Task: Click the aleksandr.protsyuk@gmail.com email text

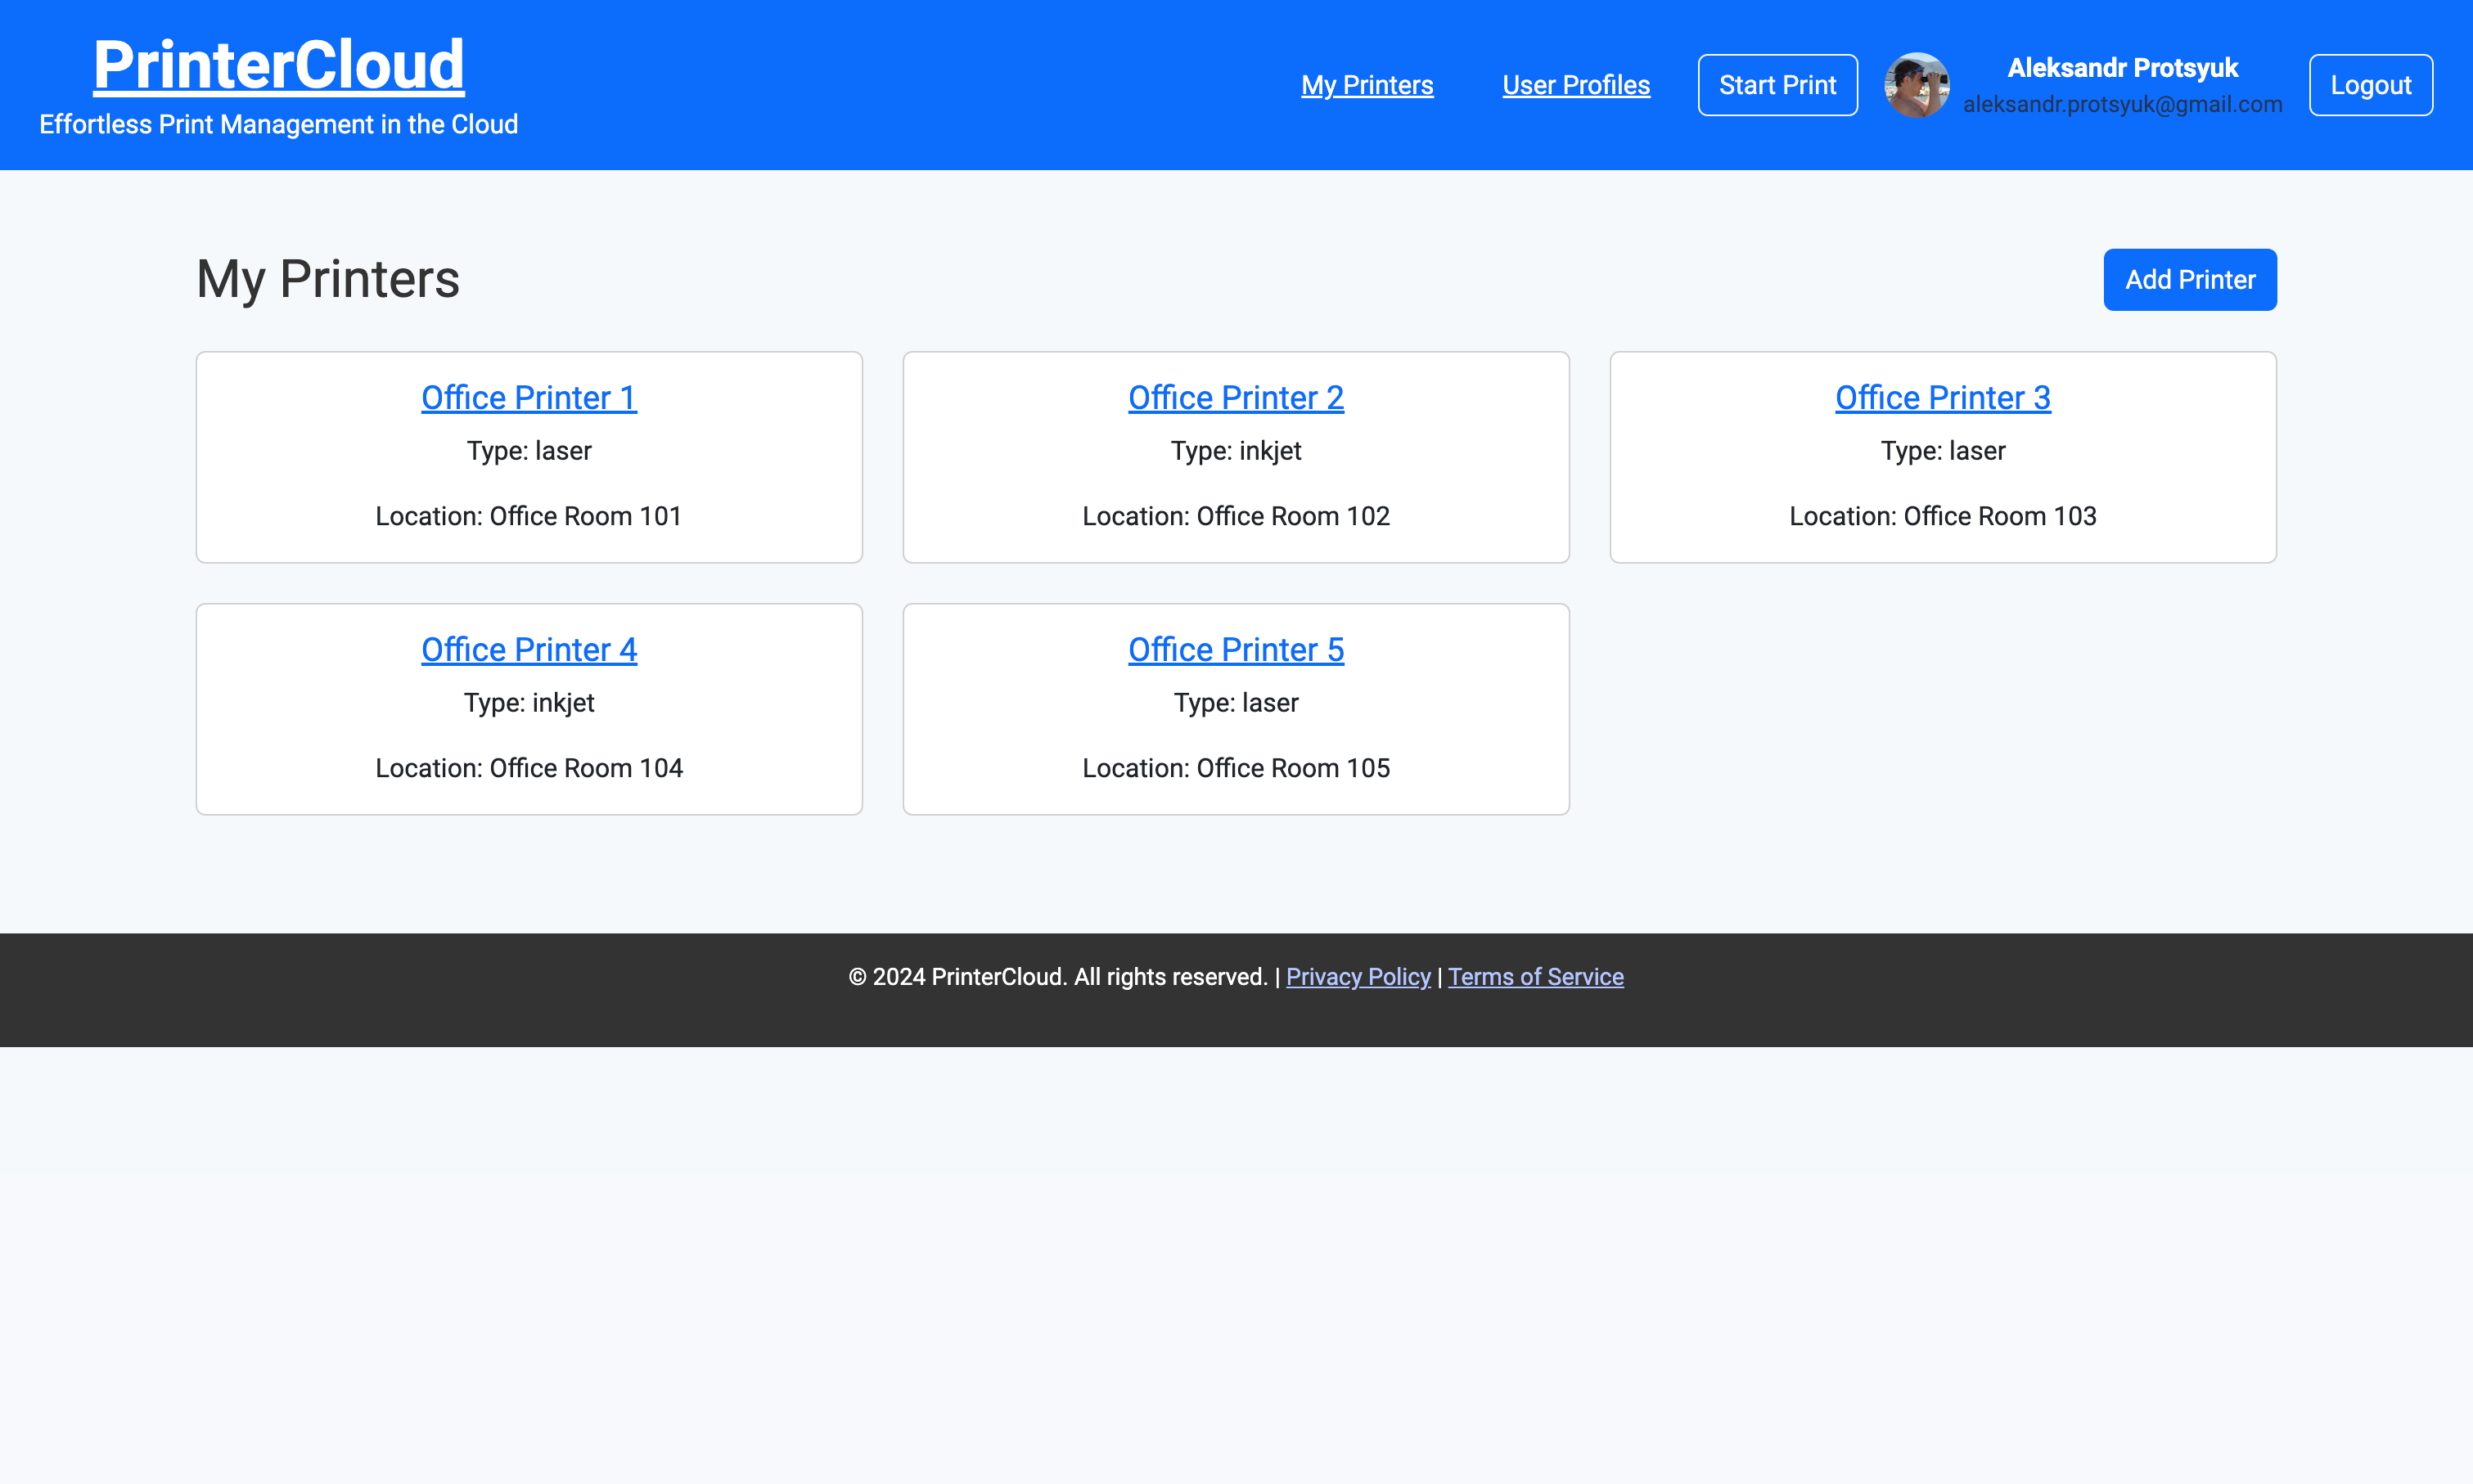Action: pos(2122,104)
